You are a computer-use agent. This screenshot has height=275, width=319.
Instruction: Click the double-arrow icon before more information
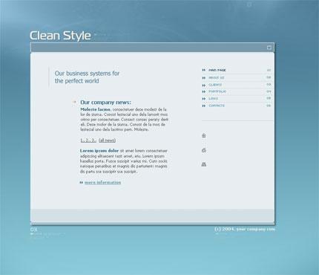[x=82, y=183]
